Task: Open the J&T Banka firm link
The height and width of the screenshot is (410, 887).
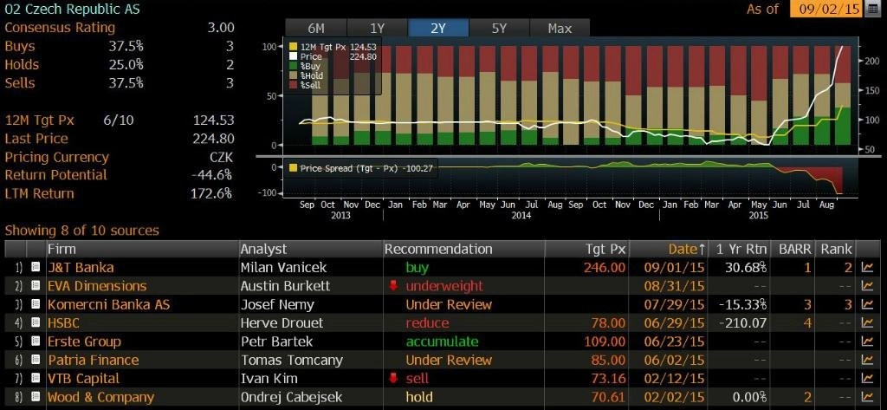Action: pyautogui.click(x=81, y=267)
